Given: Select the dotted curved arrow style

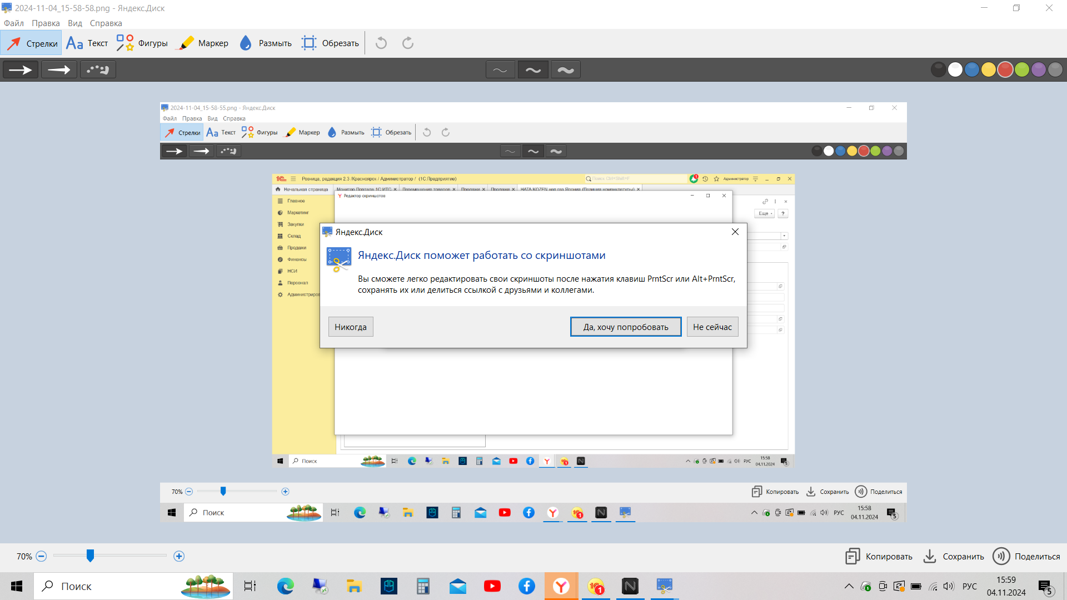Looking at the screenshot, I should [98, 70].
